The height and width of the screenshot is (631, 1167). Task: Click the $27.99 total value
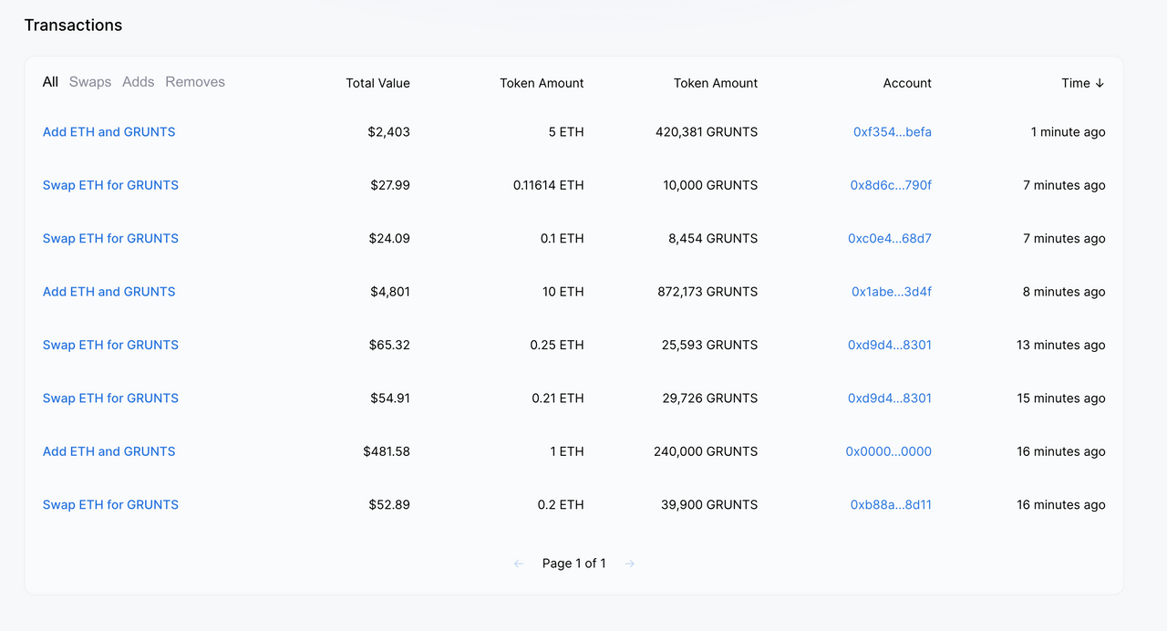click(x=390, y=185)
